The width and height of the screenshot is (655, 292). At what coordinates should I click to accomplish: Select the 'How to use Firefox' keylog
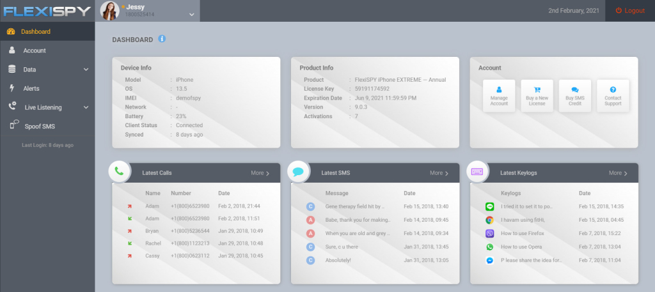(523, 233)
